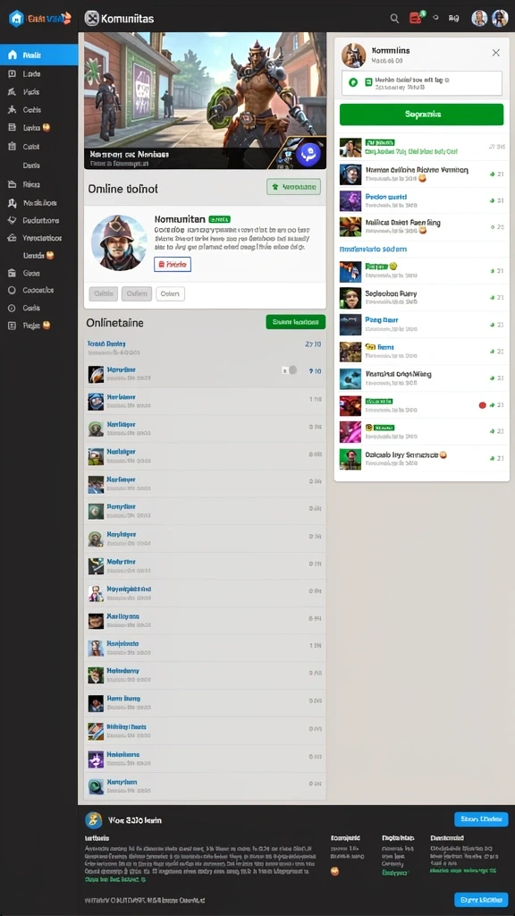Open the hero banner game artwork

coord(205,100)
